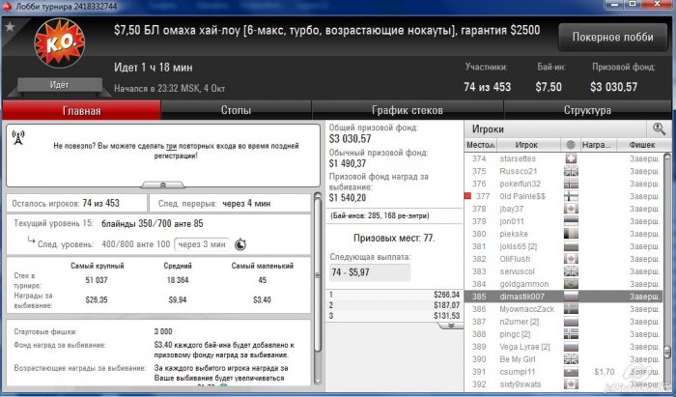Click next payout '74 - $5,97' box
Screen dimensions: 676x397
tap(370, 272)
